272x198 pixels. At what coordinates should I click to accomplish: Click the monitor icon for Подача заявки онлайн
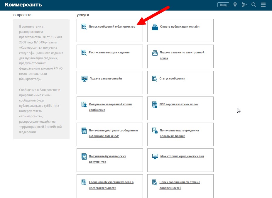84,79
